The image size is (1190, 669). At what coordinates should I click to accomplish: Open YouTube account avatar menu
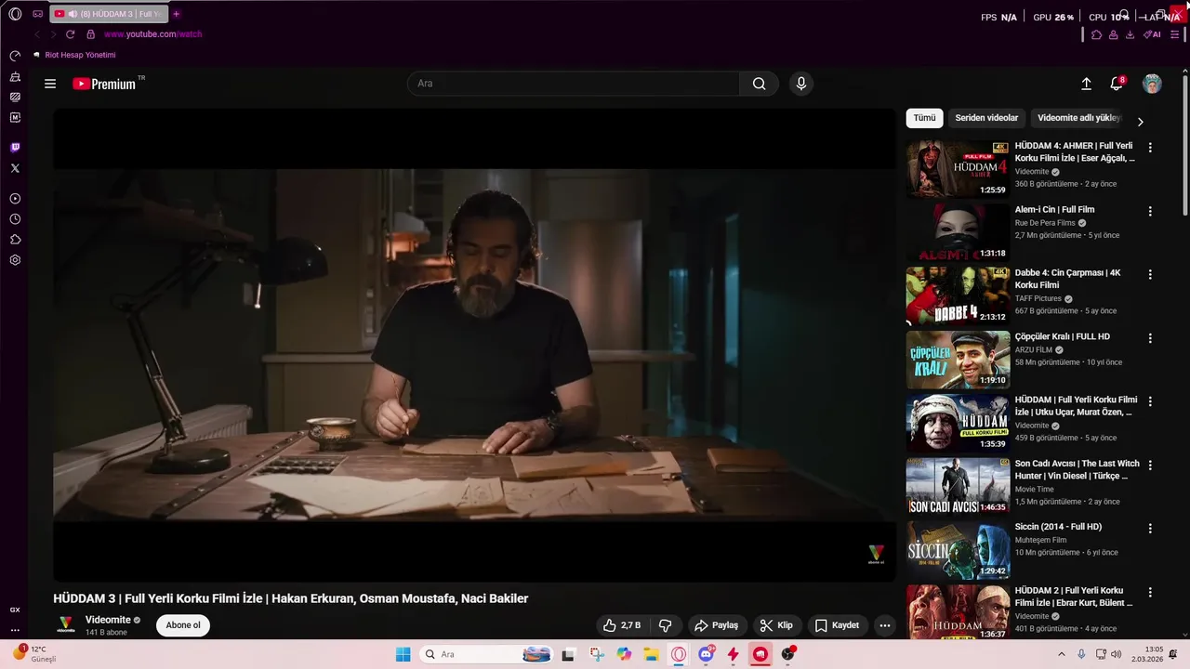1152,84
